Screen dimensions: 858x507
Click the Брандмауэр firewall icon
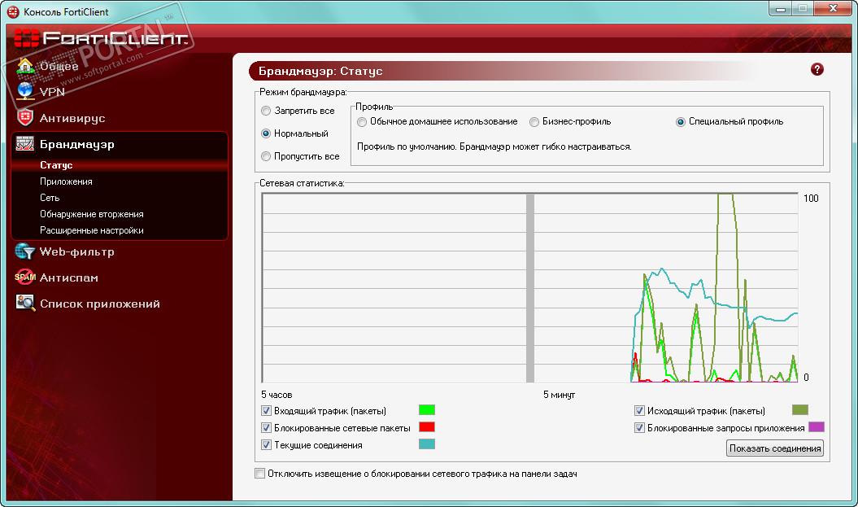click(x=25, y=143)
